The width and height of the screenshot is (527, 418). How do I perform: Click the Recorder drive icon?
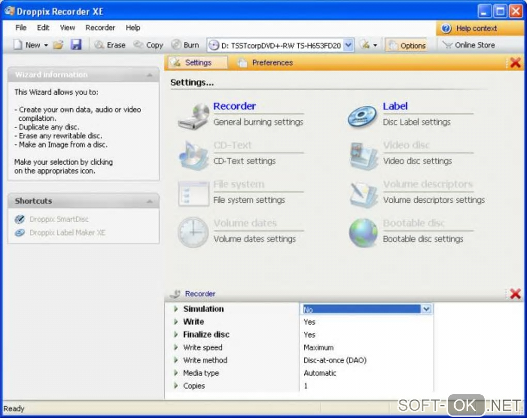click(194, 117)
